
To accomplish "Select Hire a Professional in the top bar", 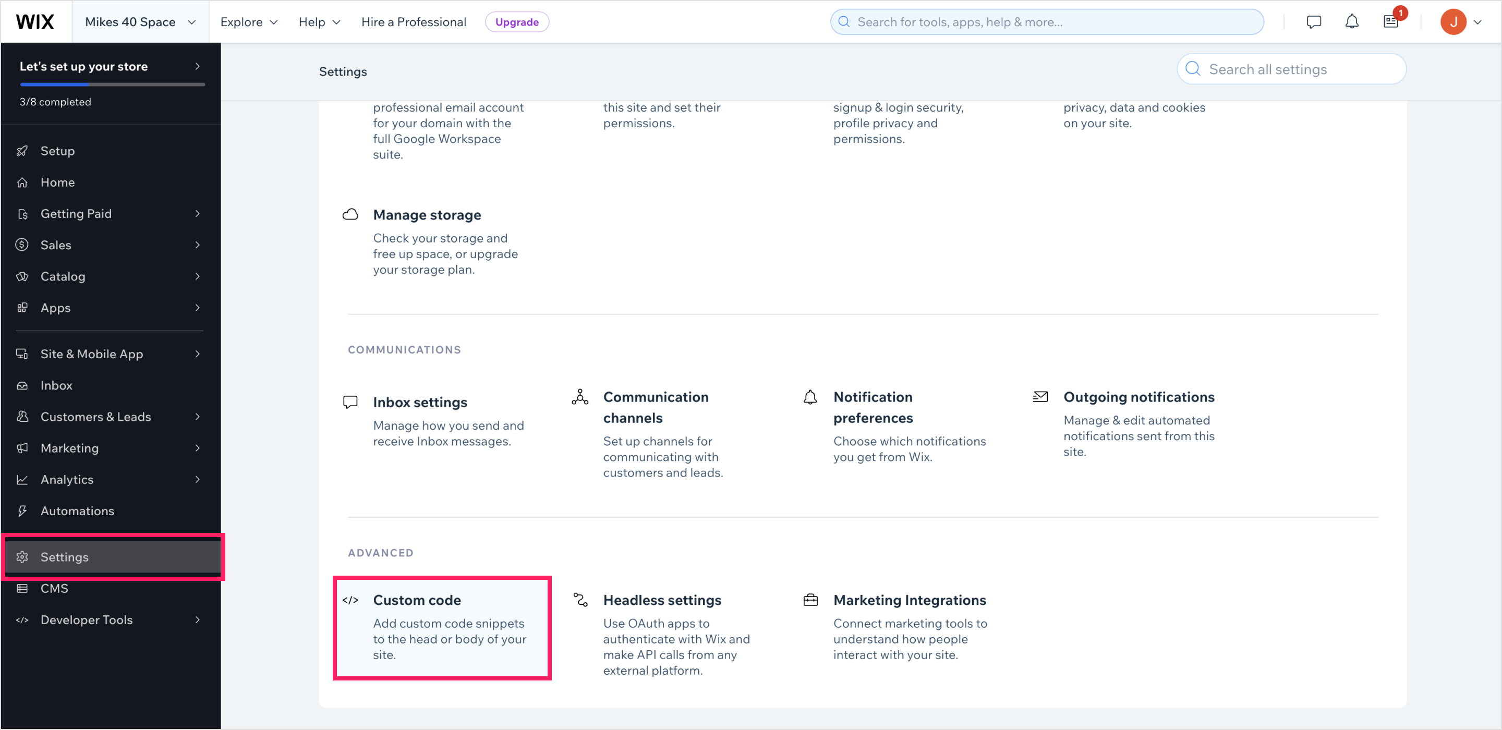I will [414, 21].
